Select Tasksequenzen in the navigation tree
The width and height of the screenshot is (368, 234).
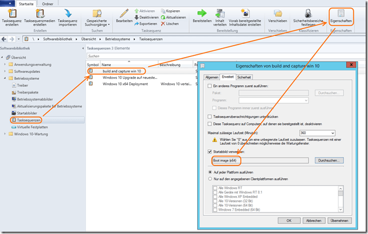(x=28, y=120)
